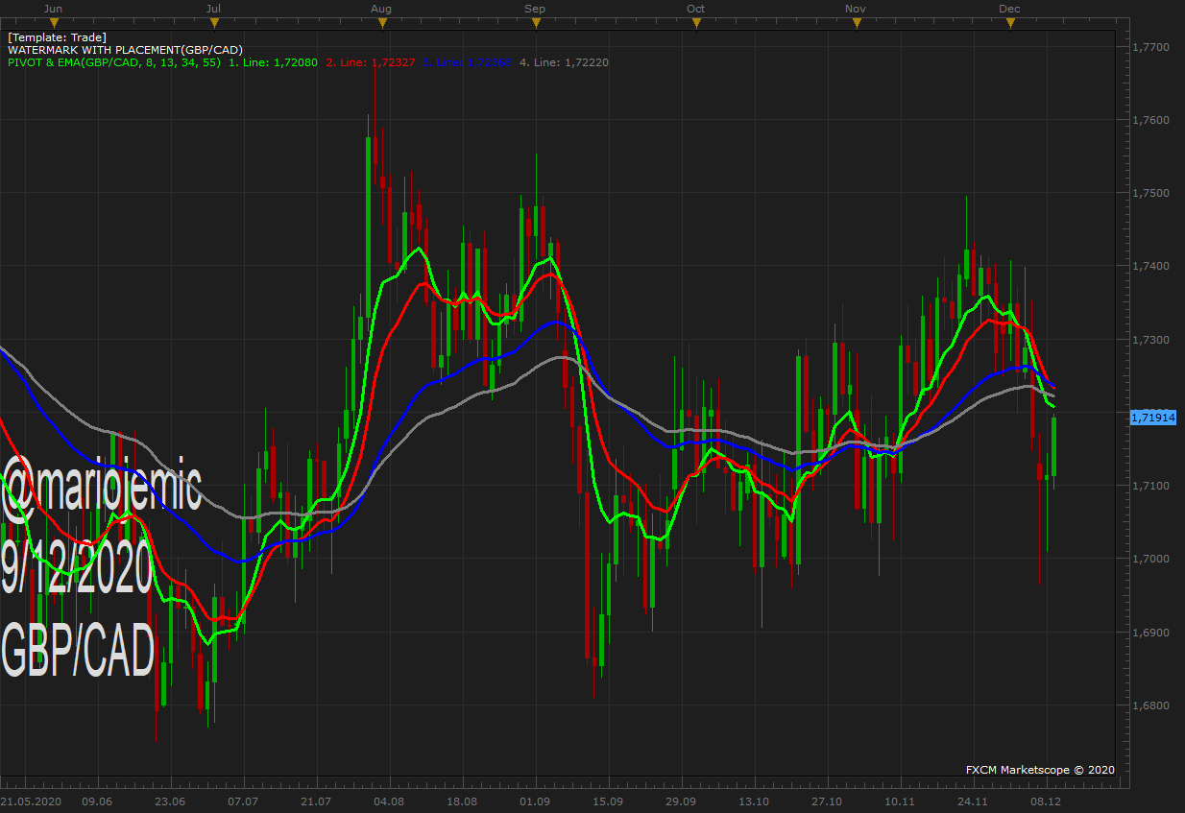The height and width of the screenshot is (813, 1185).
Task: Click date axis label 09.06
Action: (97, 801)
